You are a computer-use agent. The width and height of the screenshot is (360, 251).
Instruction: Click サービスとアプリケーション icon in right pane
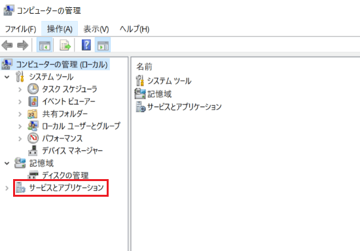[x=141, y=107]
